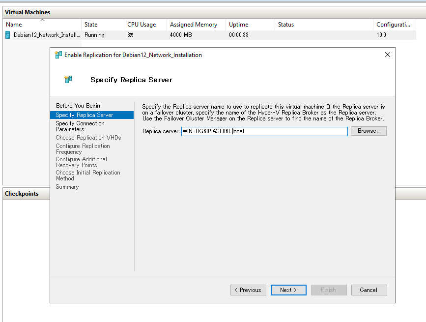The image size is (426, 322).
Task: Click the Enable Replication dialog title icon
Action: pos(58,55)
